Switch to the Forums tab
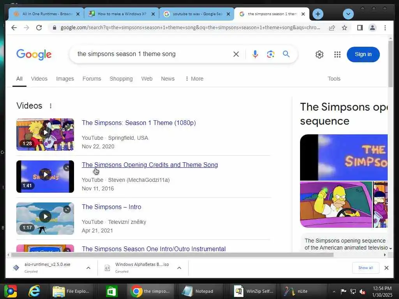Viewport: 399px width, 299px height. coord(92,79)
